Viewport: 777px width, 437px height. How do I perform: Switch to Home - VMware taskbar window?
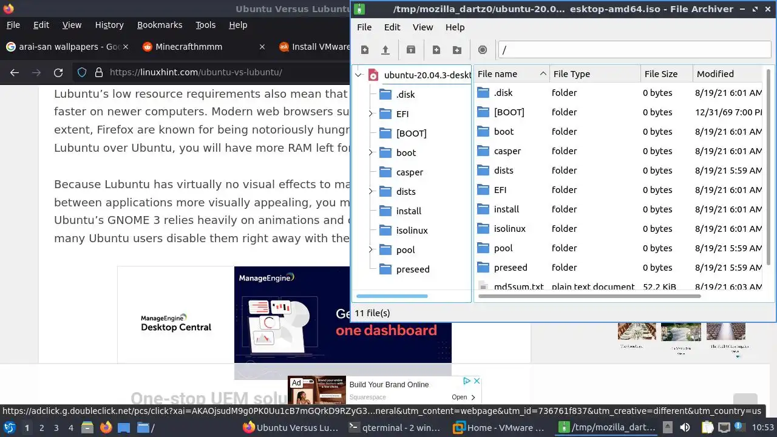coord(499,428)
